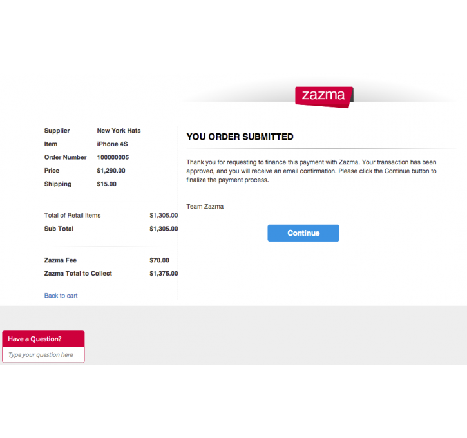
Task: Click the 'Supplier' label
Action: [x=57, y=131]
